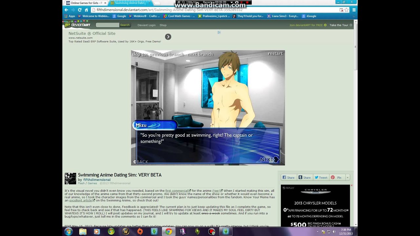
Task: Open Cool Math Games bookmark
Action: click(x=179, y=16)
